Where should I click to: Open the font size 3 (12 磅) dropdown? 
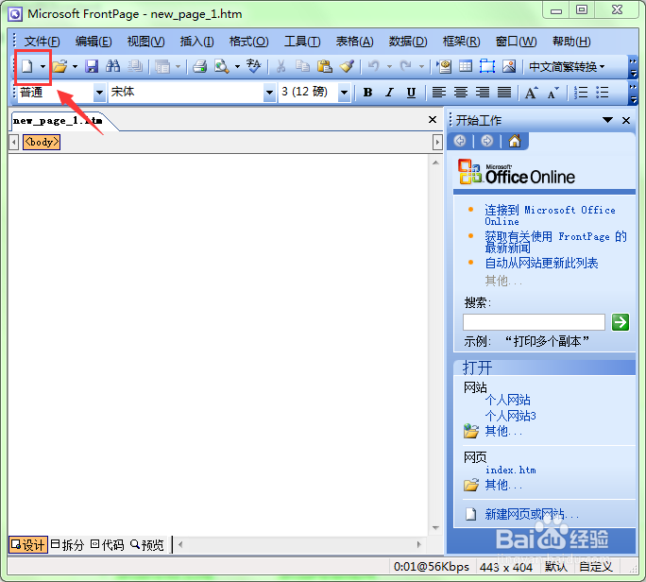pos(344,93)
